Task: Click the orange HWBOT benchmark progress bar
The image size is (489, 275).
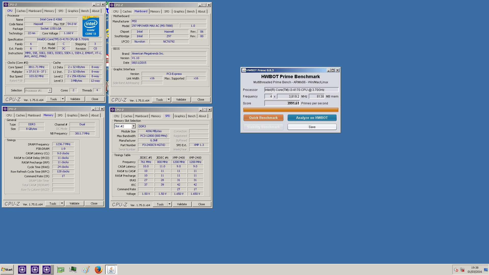Action: click(x=291, y=110)
